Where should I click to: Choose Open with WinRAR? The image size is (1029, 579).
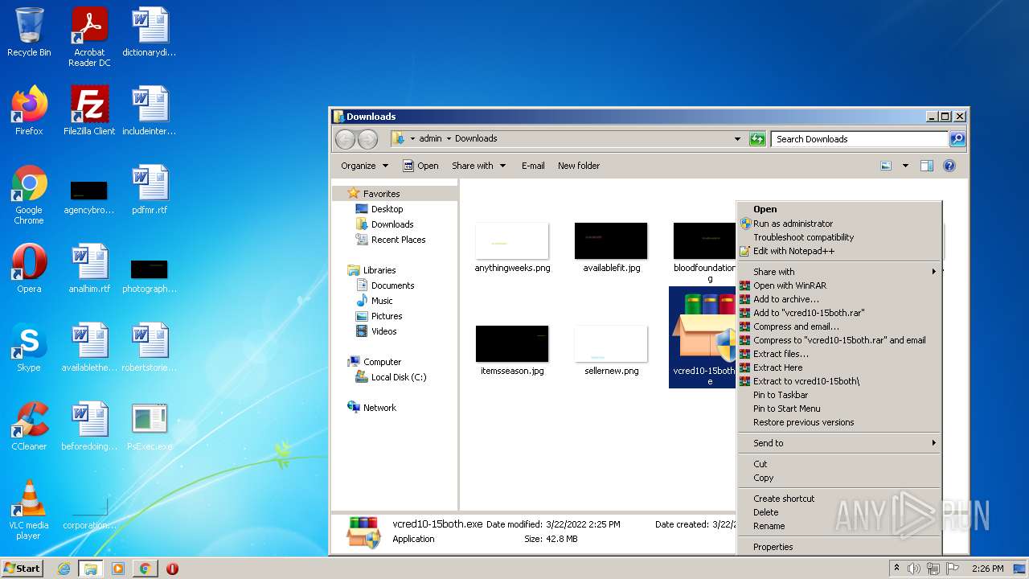pos(839,285)
